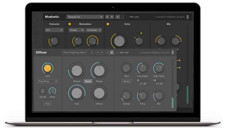Click the Size knob in Diffuse
Screen dimensions: 228x128
coord(77,93)
